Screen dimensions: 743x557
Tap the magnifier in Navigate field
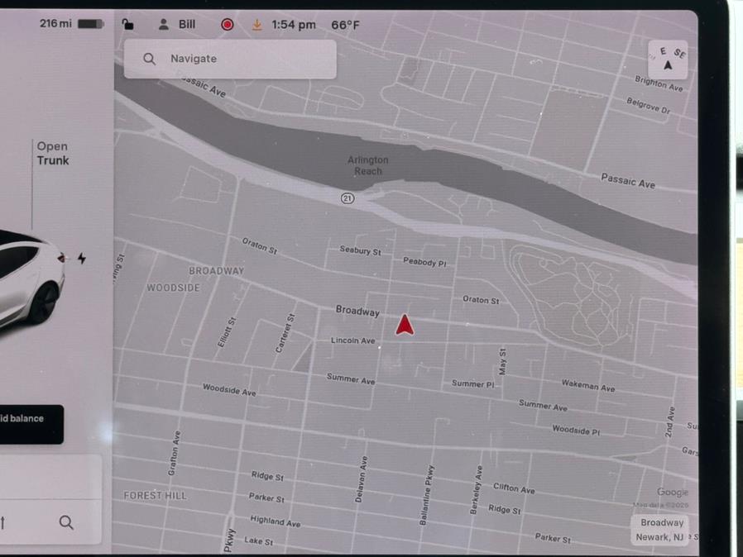pos(149,59)
